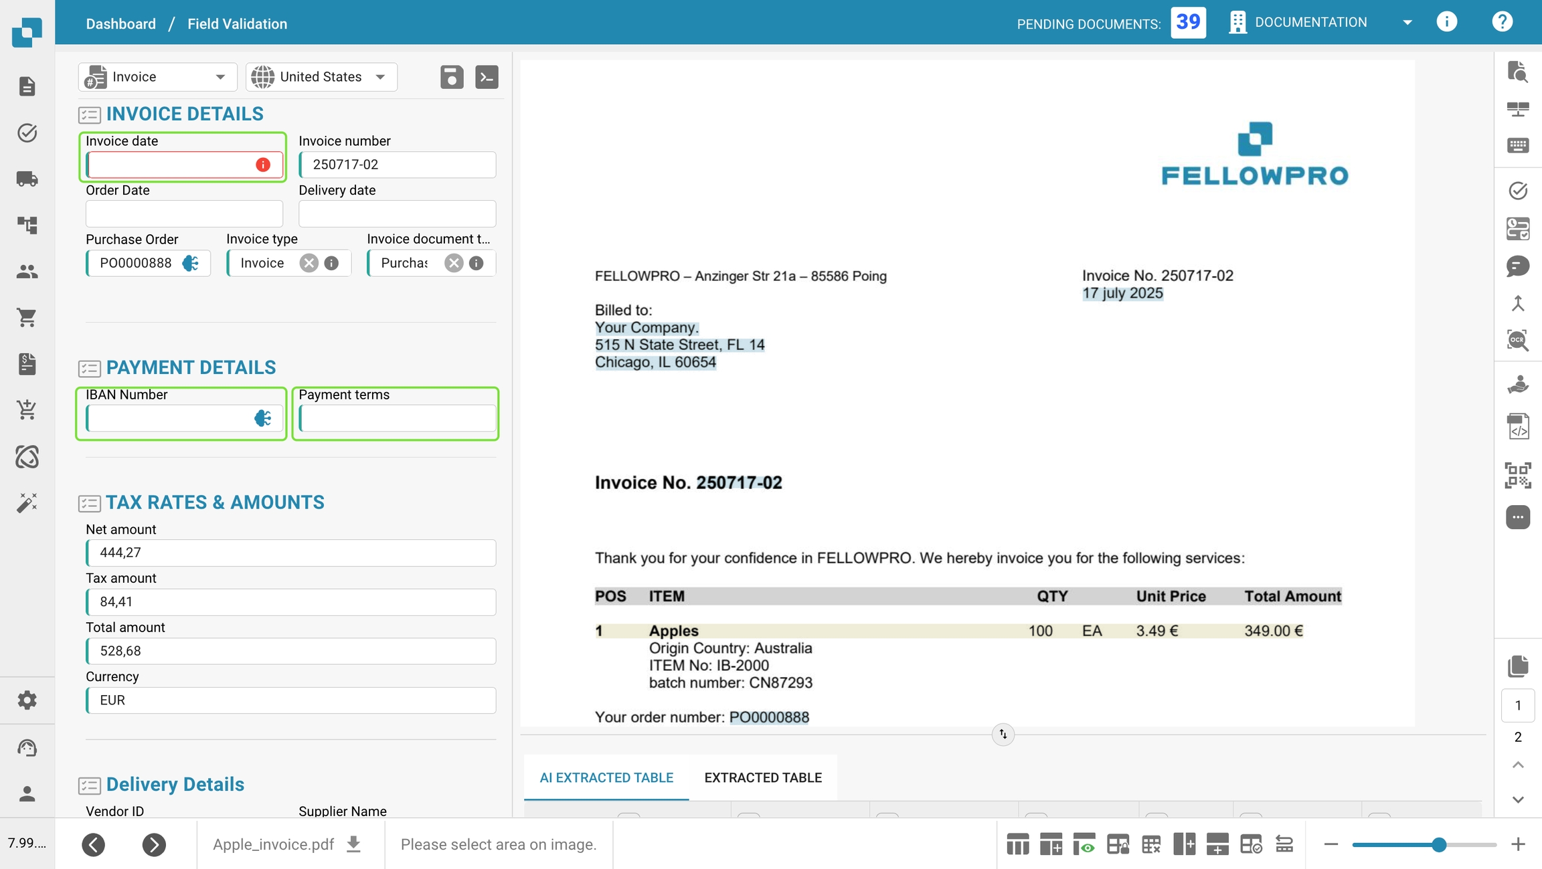
Task: Go to next document arrow button
Action: coord(154,844)
